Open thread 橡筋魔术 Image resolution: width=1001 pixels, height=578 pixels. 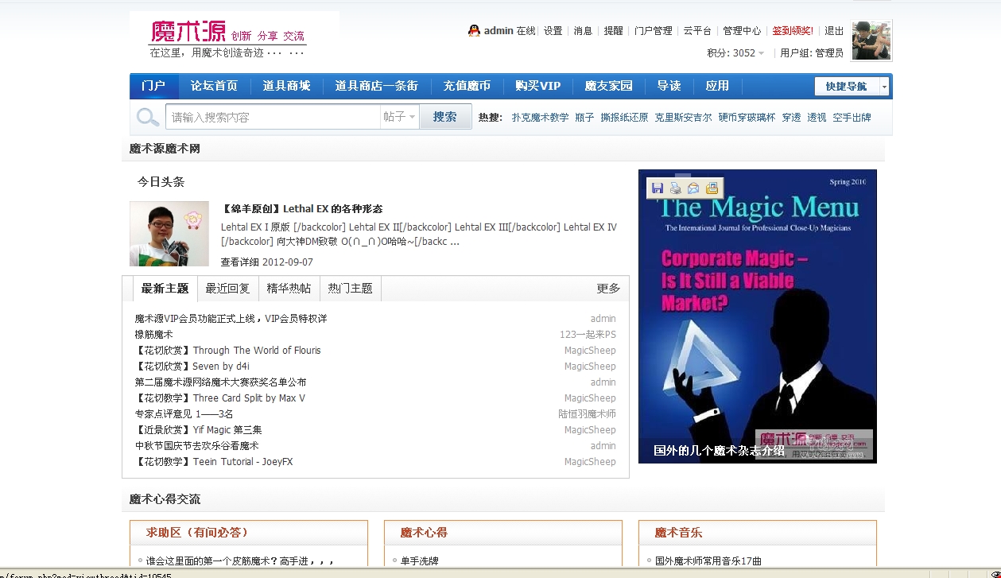click(x=153, y=335)
